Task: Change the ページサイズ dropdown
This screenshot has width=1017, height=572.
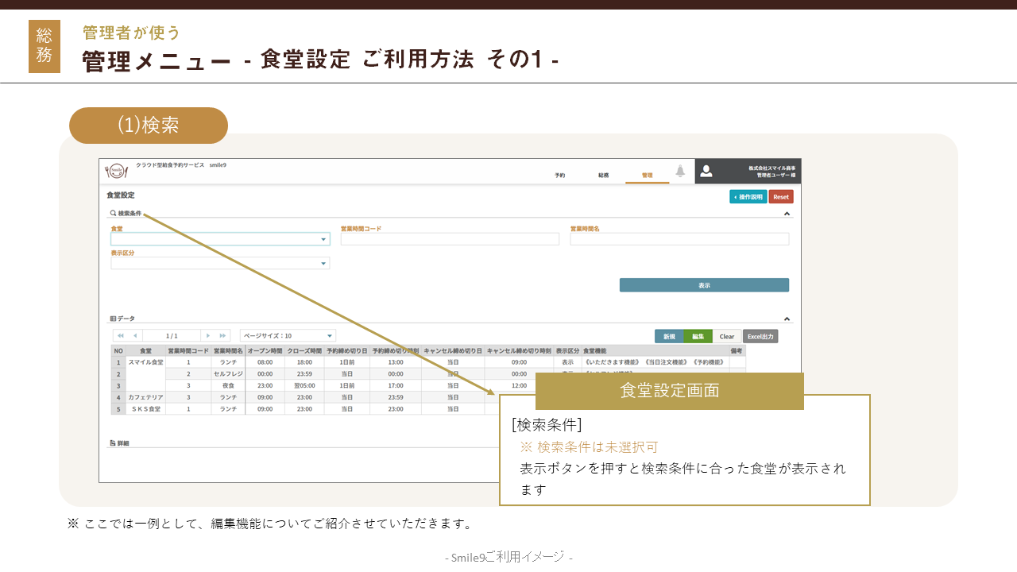Action: (x=329, y=336)
